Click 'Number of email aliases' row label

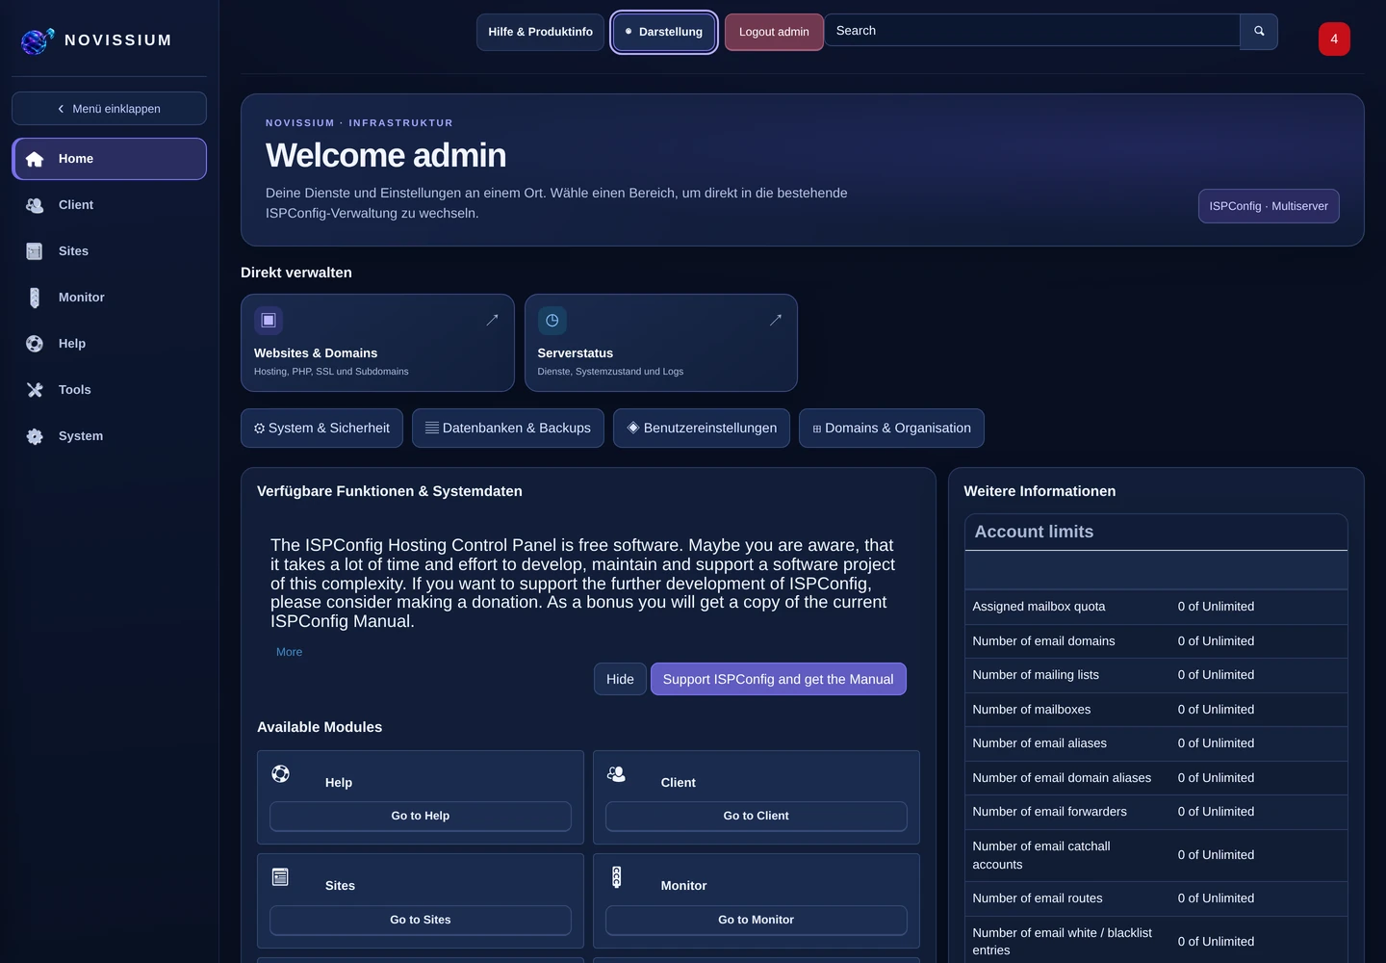(x=1039, y=743)
